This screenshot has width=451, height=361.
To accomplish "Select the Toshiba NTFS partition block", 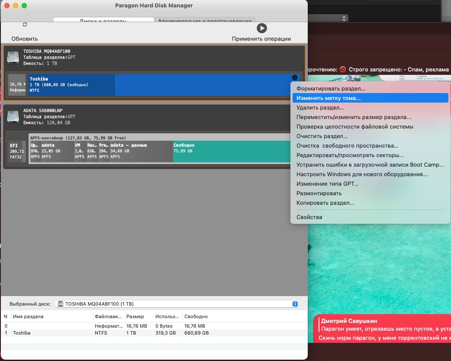I will (164, 85).
